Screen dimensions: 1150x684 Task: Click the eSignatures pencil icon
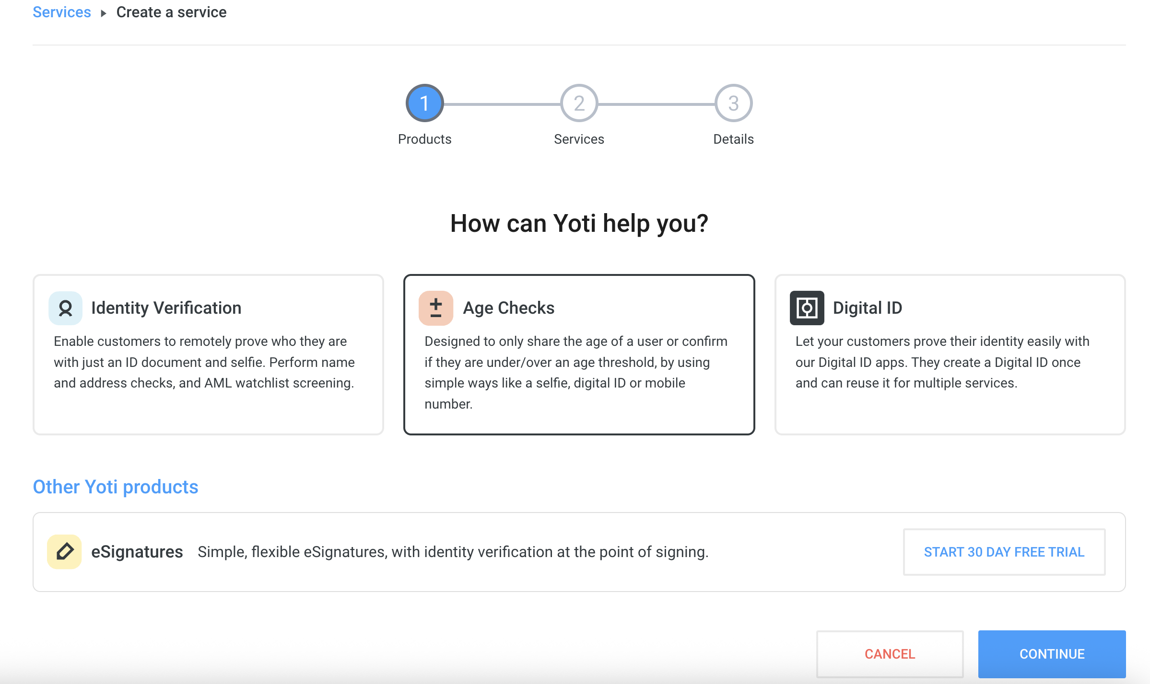point(65,552)
